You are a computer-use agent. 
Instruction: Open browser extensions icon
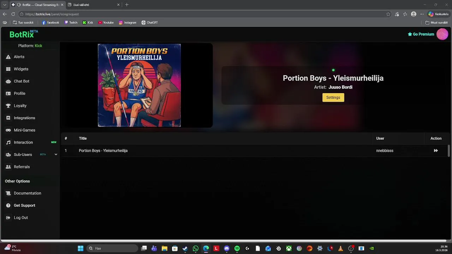pyautogui.click(x=397, y=14)
